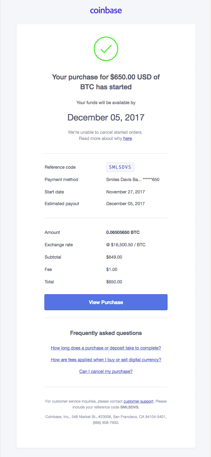This screenshot has height=457, width=211.
Task: Click the 0.06505650 BTC amount
Action: click(123, 232)
